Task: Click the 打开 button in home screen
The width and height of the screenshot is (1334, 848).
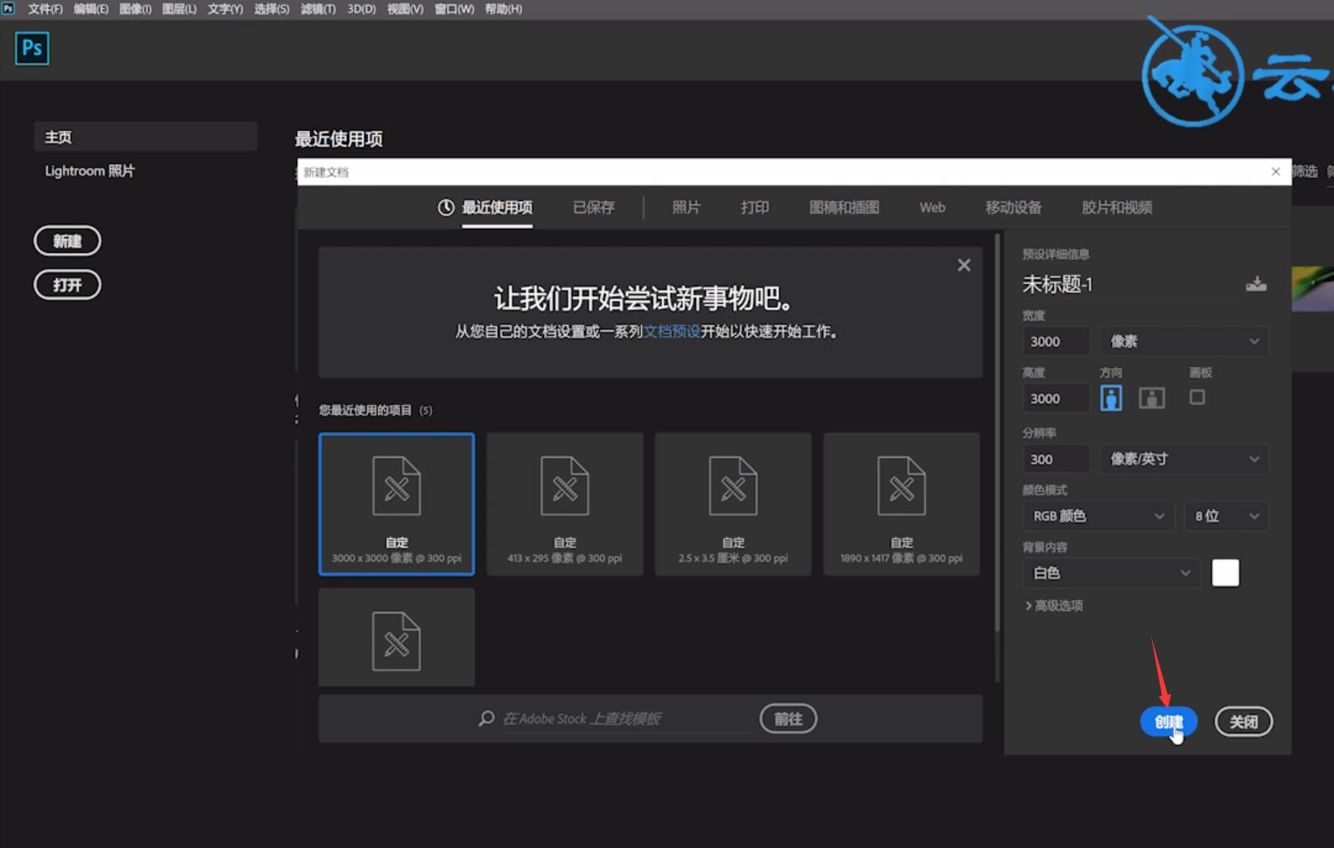Action: (x=67, y=285)
